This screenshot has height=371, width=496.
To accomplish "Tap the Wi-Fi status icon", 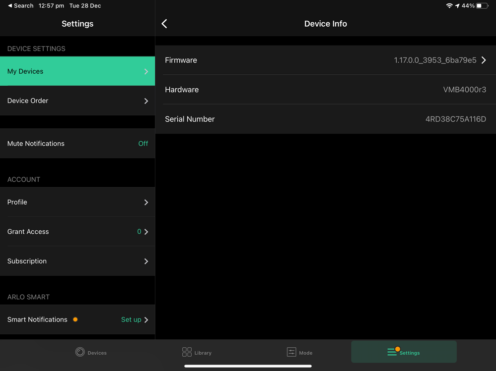I will [449, 5].
